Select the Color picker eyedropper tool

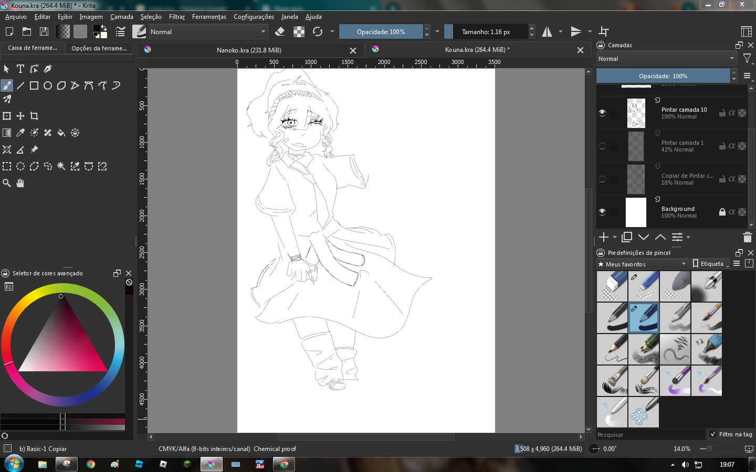(20, 133)
